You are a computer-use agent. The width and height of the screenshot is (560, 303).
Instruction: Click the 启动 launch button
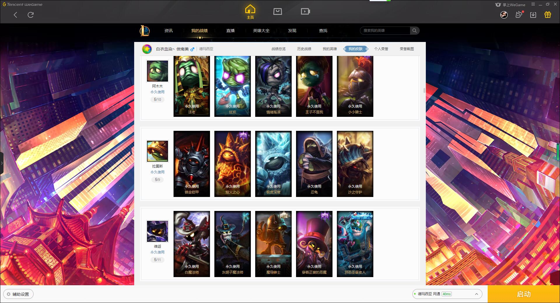(524, 294)
